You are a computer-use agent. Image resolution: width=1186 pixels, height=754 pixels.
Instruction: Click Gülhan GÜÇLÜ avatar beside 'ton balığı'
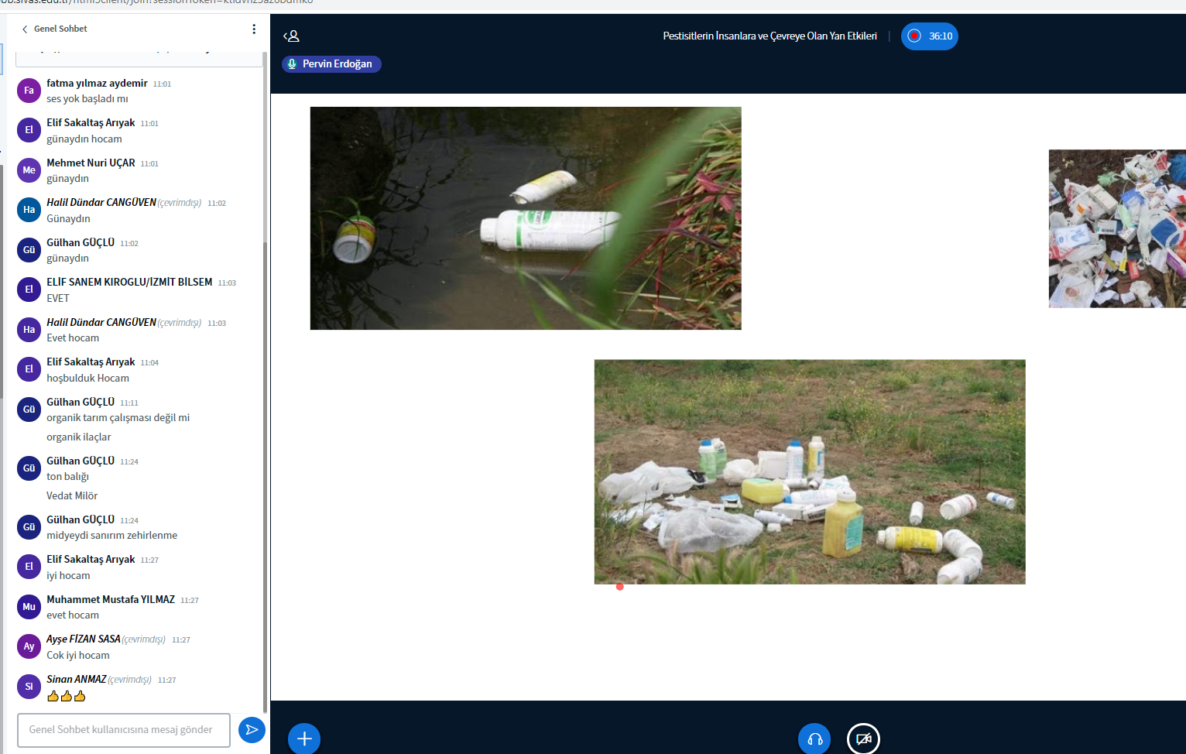coord(29,468)
